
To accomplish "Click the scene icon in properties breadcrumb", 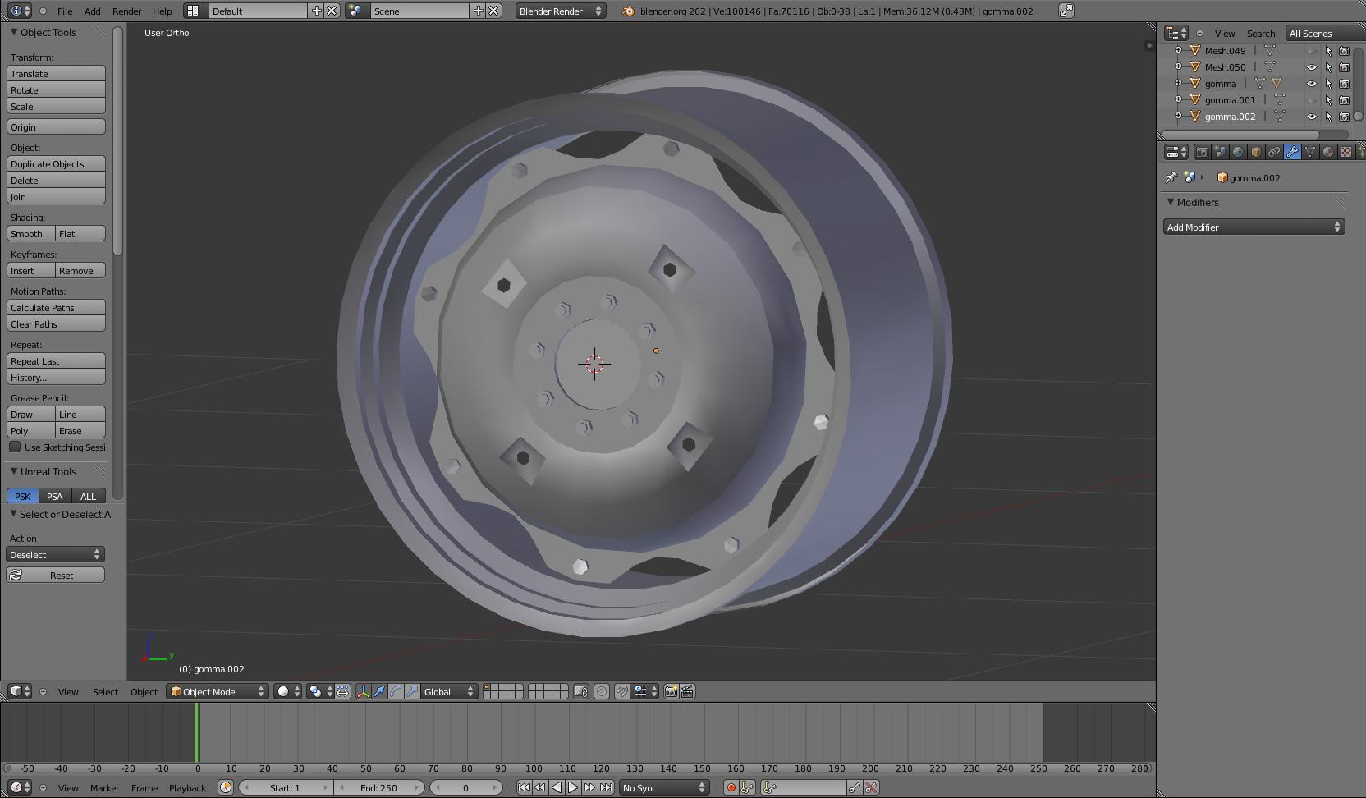I will click(x=1190, y=177).
